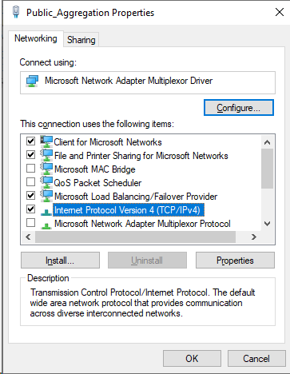Enable the QoS Packet Scheduler checkbox
Viewport: 290px width, 374px height.
click(x=31, y=182)
